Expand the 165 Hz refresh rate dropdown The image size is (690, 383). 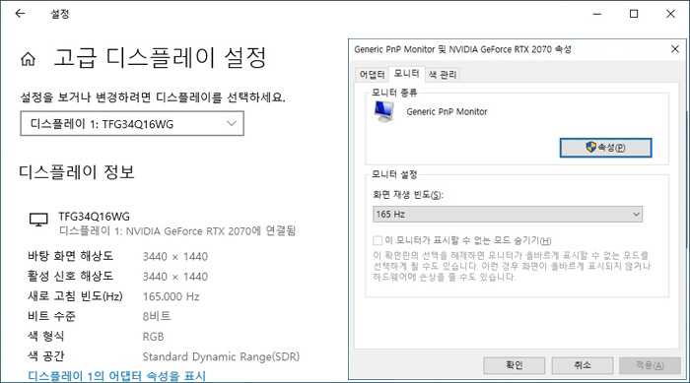tap(508, 215)
